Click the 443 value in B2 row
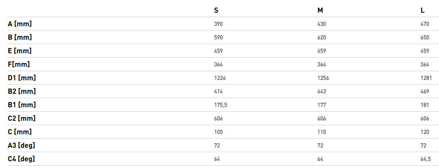The height and width of the screenshot is (168, 439). click(322, 92)
